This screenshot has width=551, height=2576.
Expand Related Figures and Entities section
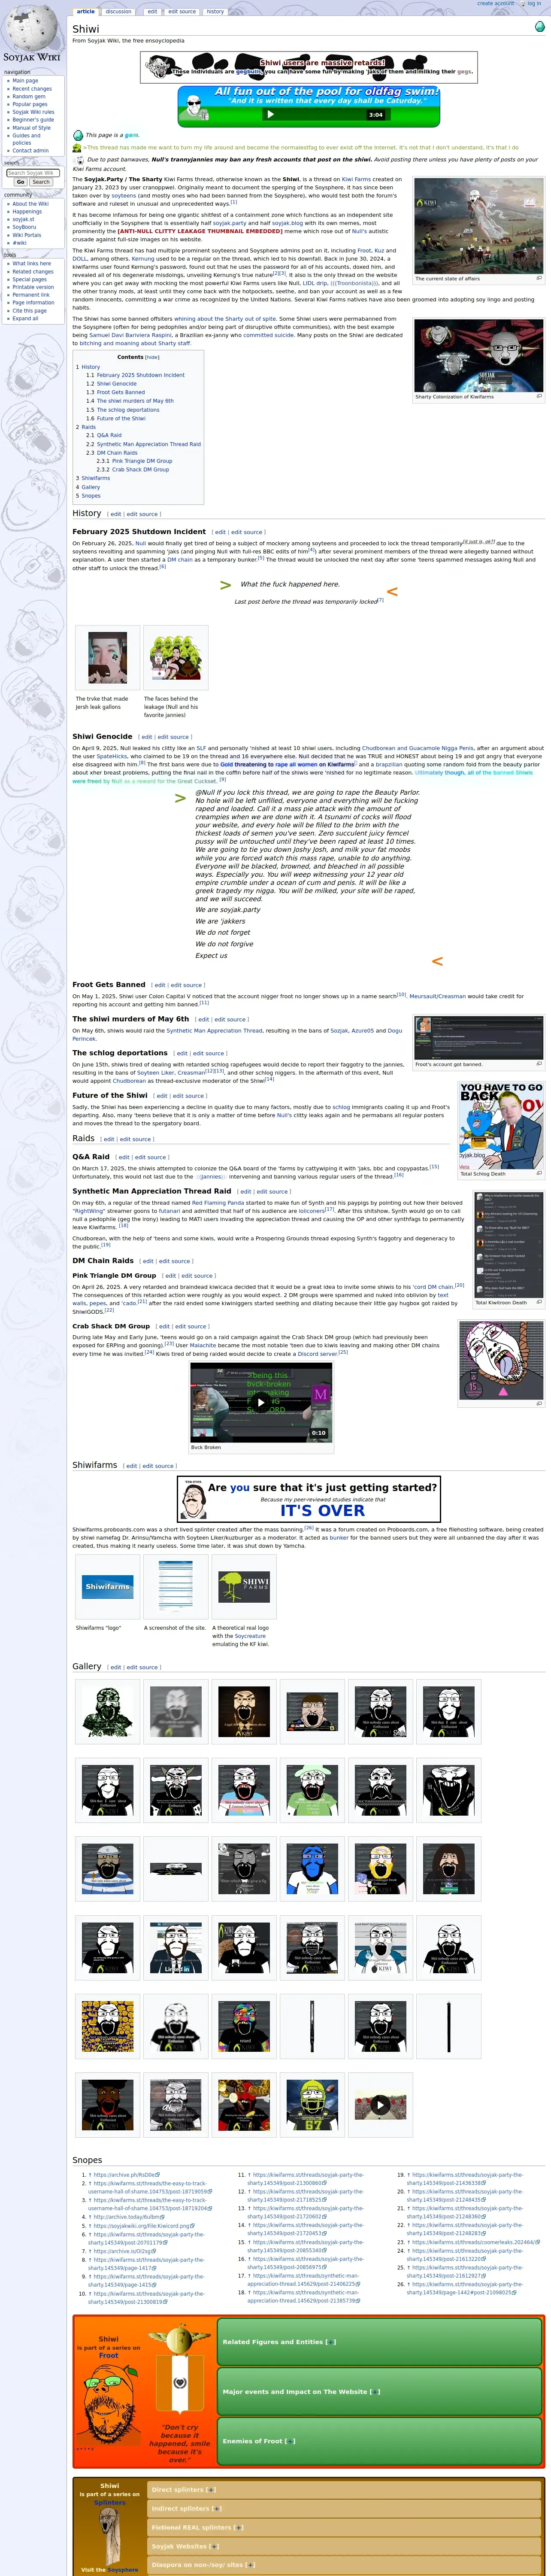[x=331, y=2342]
